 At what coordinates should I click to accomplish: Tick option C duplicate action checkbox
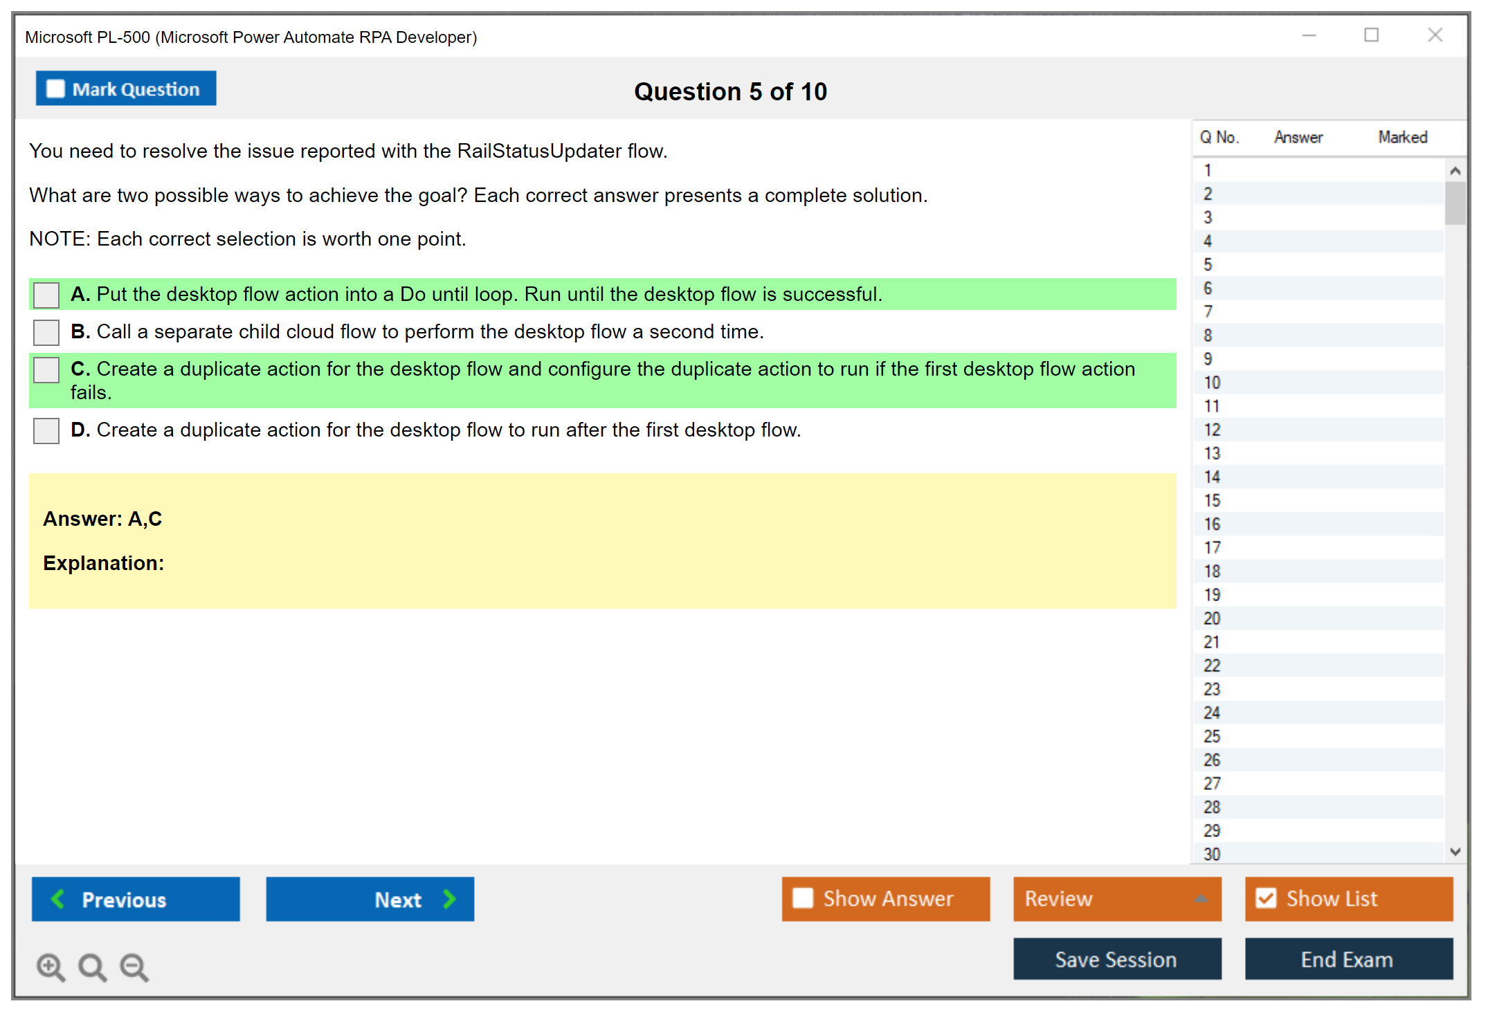46,369
